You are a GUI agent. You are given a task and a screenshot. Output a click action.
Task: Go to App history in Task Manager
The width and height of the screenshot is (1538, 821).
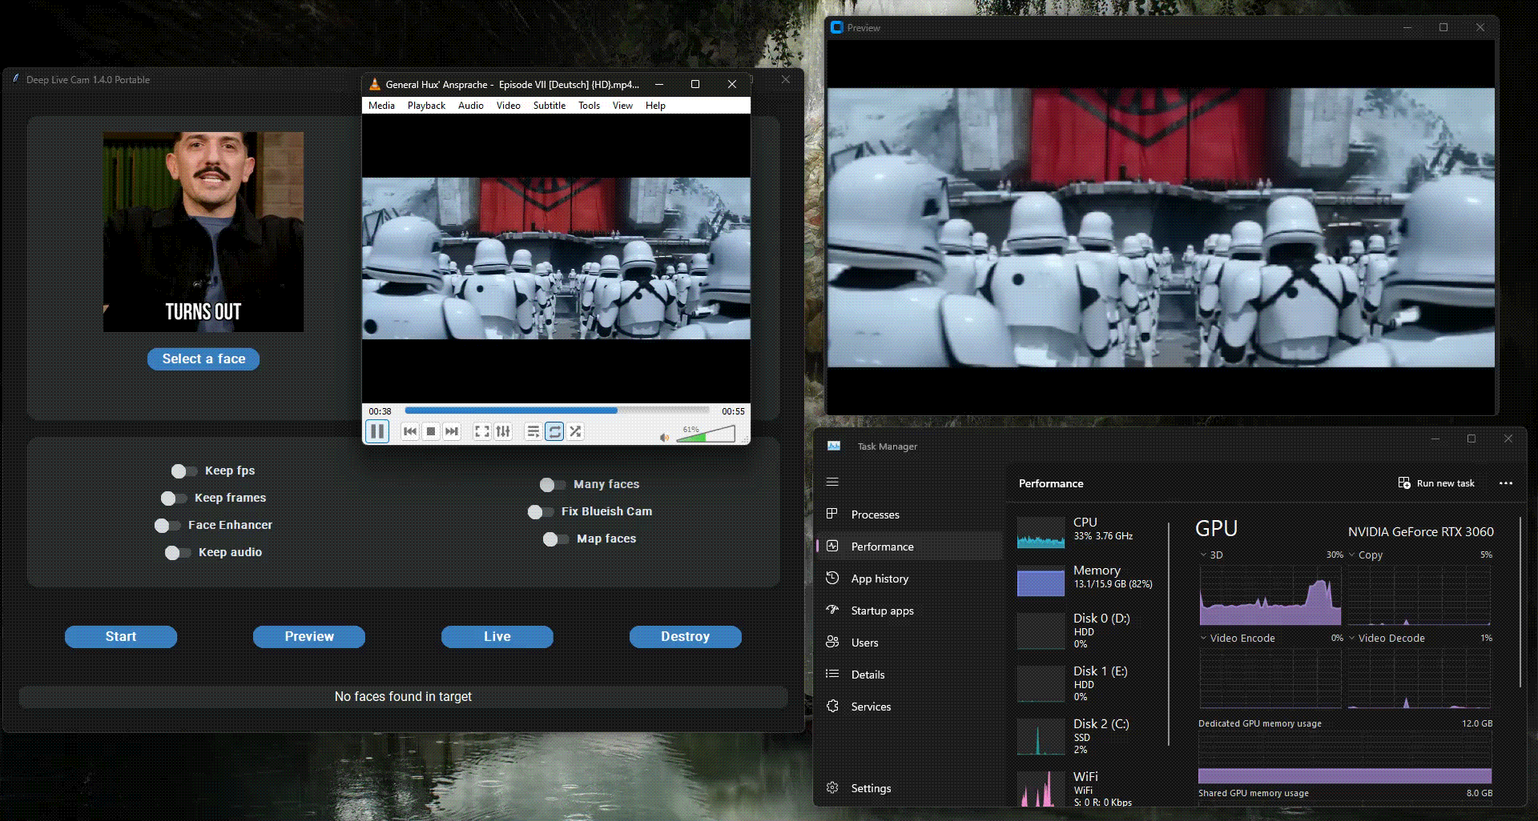pyautogui.click(x=880, y=579)
